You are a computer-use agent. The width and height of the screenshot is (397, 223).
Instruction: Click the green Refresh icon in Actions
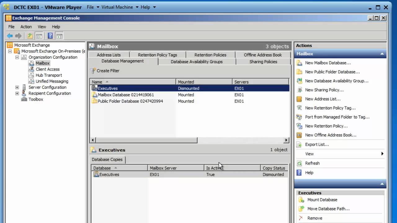point(299,163)
